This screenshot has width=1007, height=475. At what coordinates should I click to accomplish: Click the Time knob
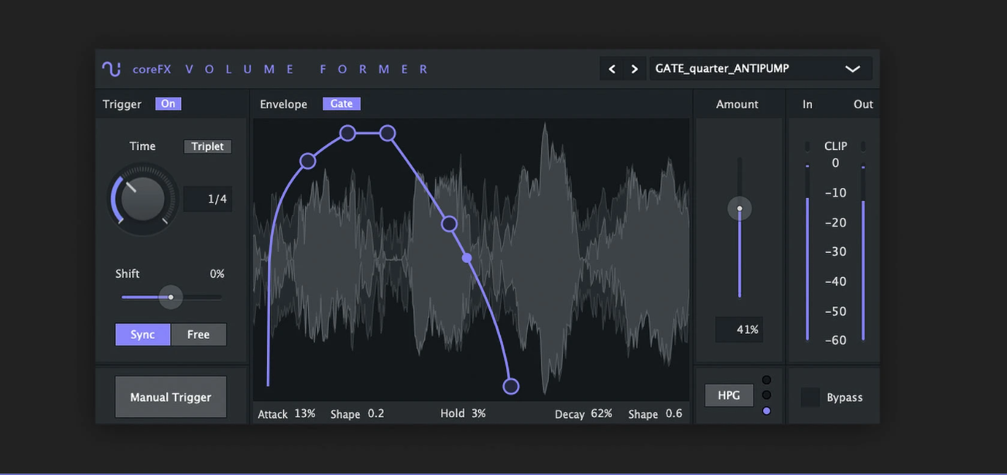[x=143, y=199]
